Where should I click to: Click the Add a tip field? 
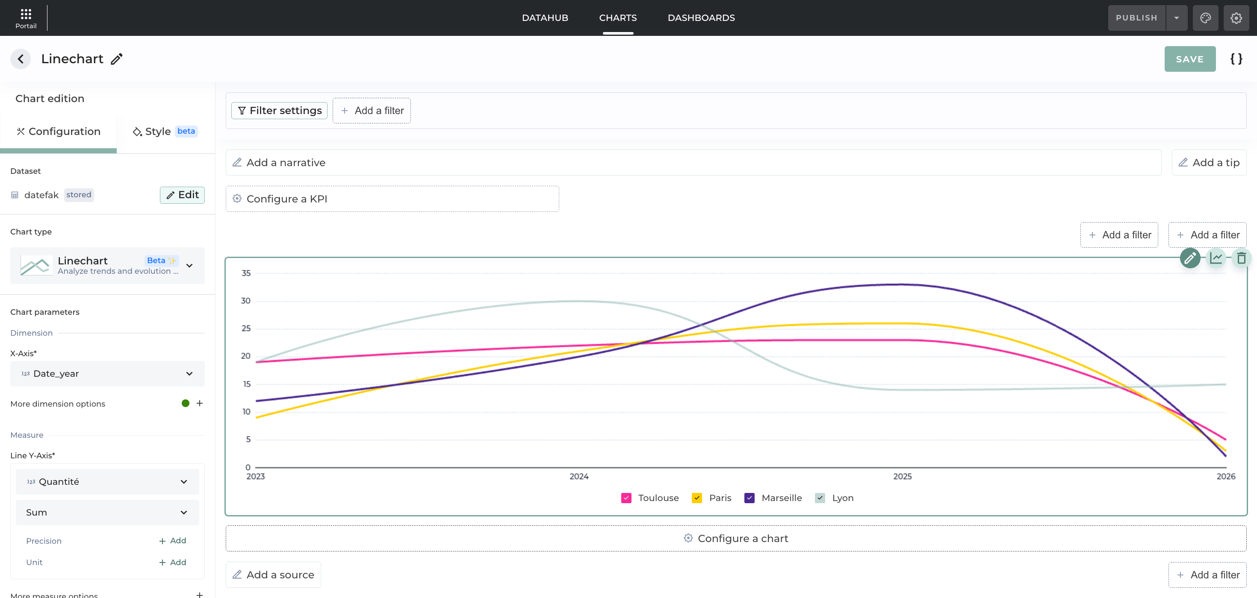point(1209,162)
